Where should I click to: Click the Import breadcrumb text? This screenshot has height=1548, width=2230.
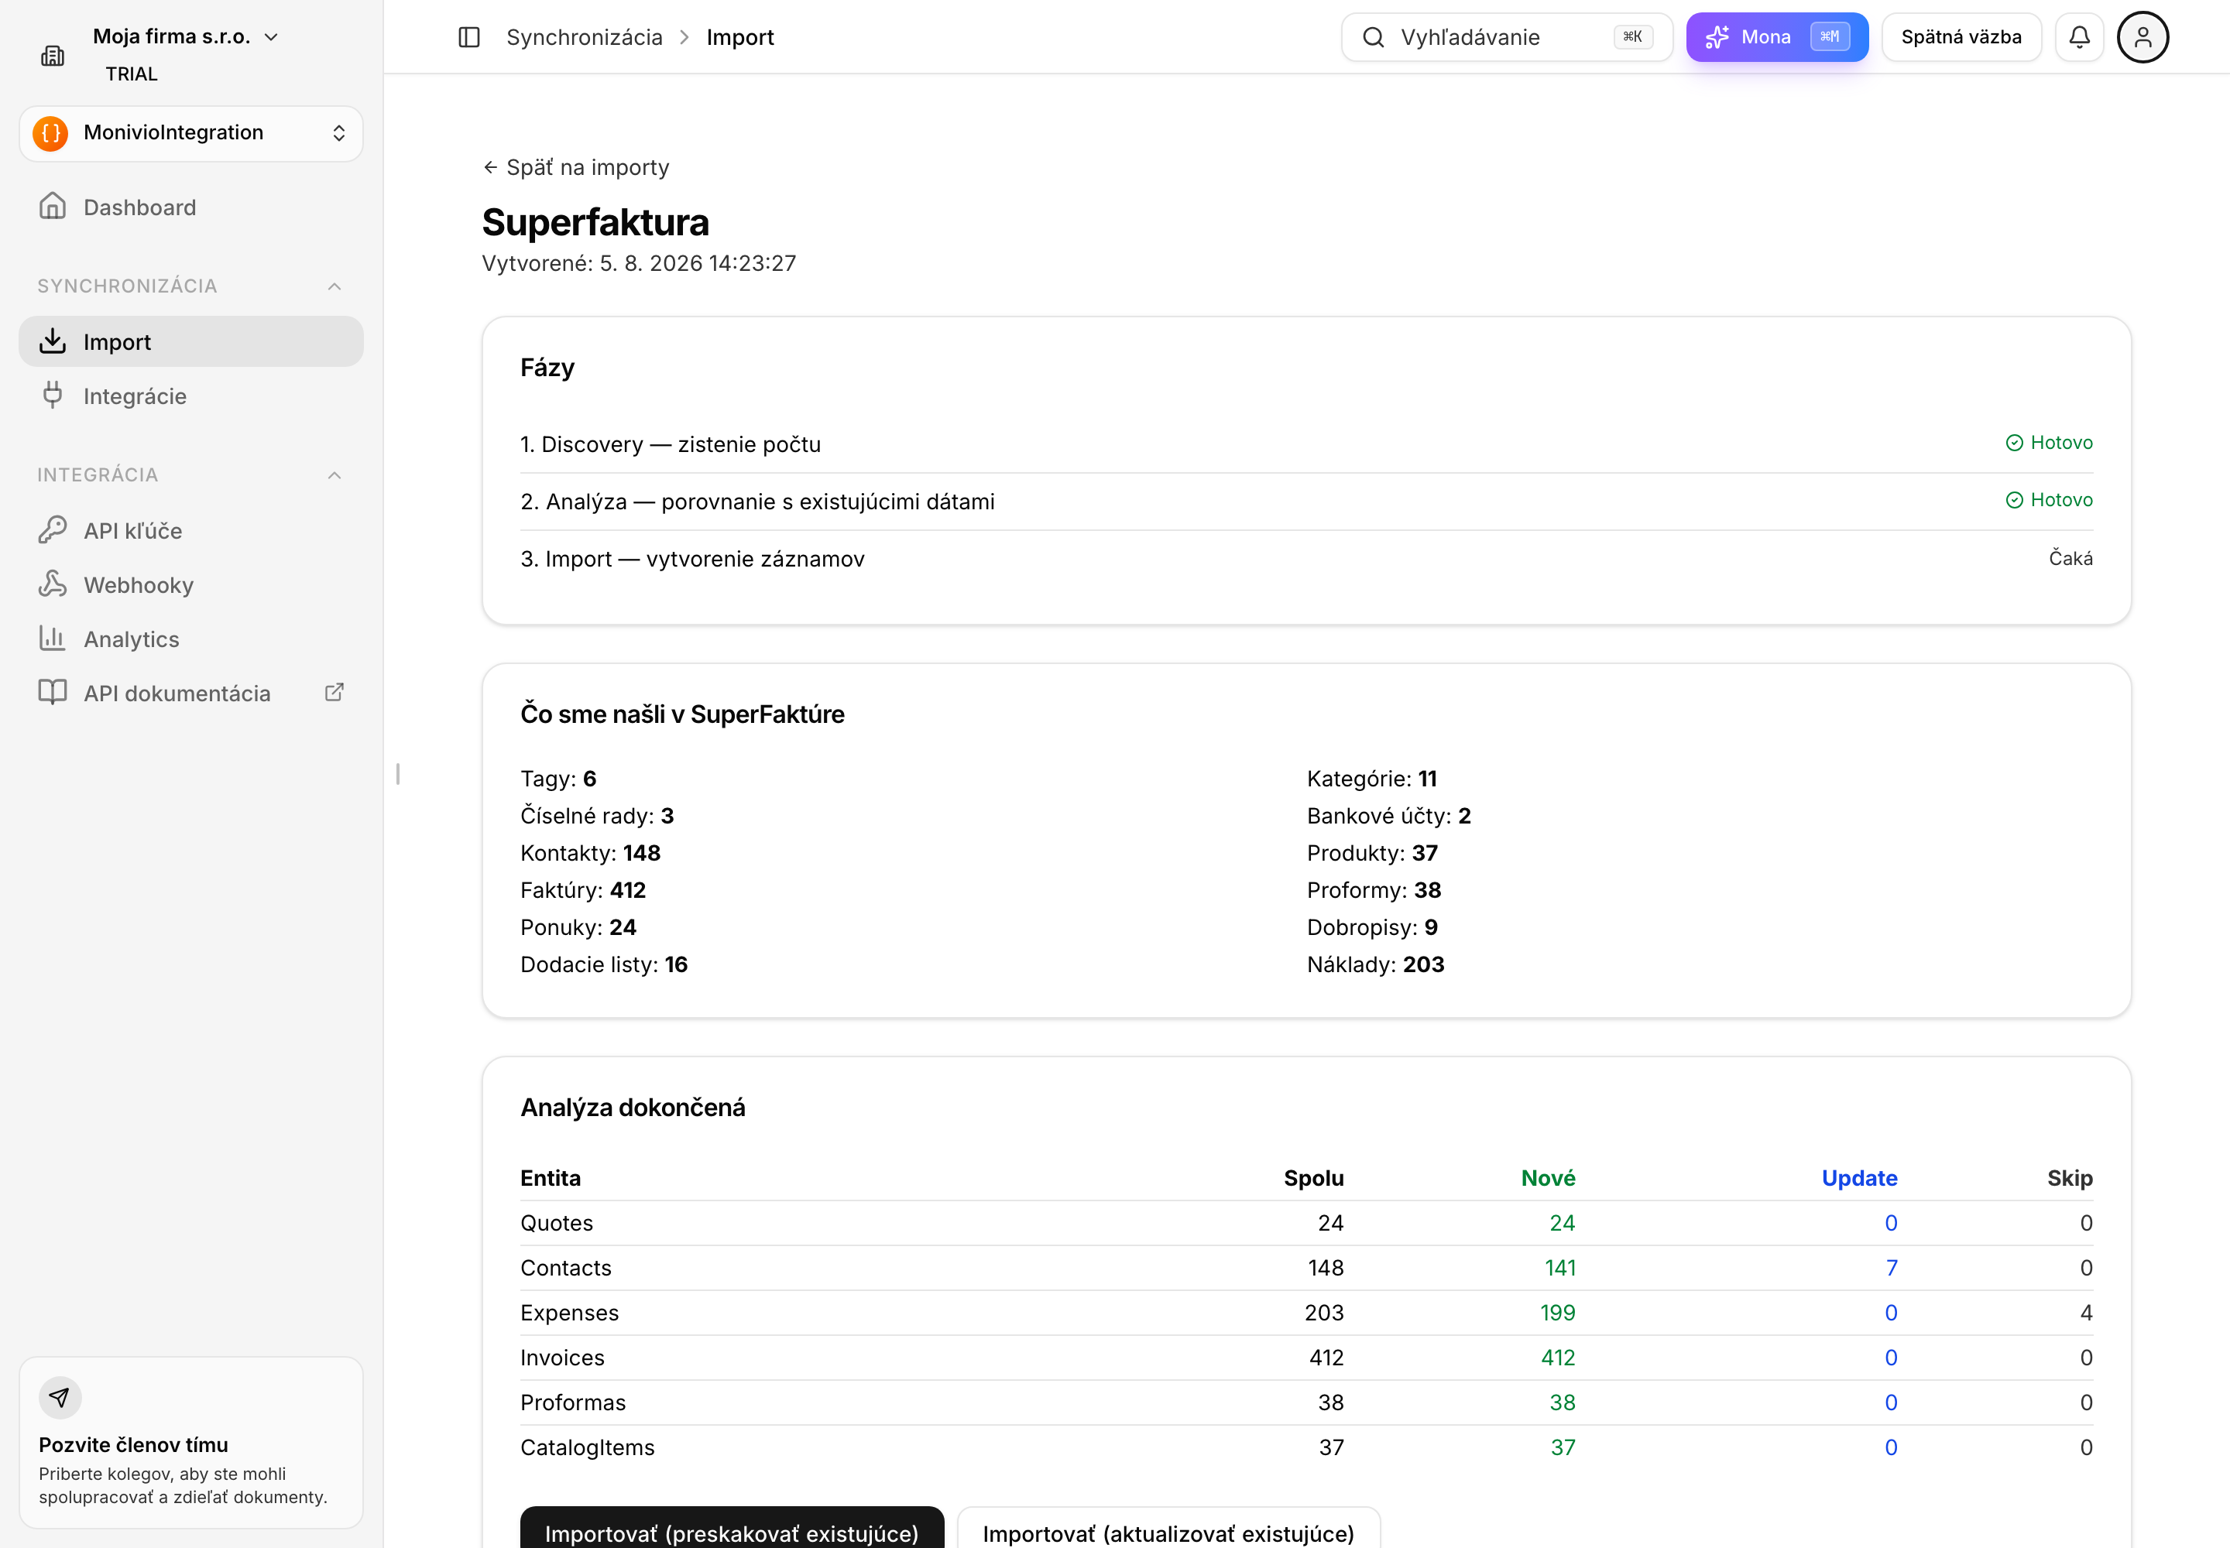pyautogui.click(x=739, y=38)
